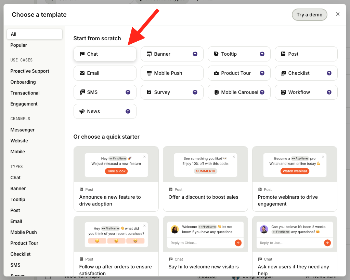
Task: Click the upgrade arrow badge on SMS
Action: click(128, 92)
